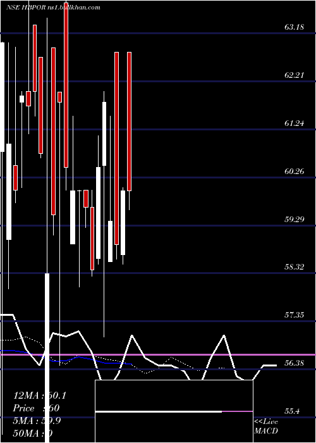
Task: Click the 59.29 price axis label
Action: click(x=295, y=219)
